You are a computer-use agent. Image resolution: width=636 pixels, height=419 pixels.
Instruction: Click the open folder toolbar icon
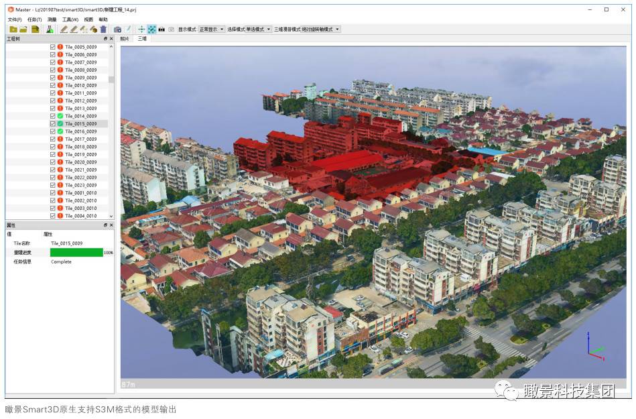point(23,29)
